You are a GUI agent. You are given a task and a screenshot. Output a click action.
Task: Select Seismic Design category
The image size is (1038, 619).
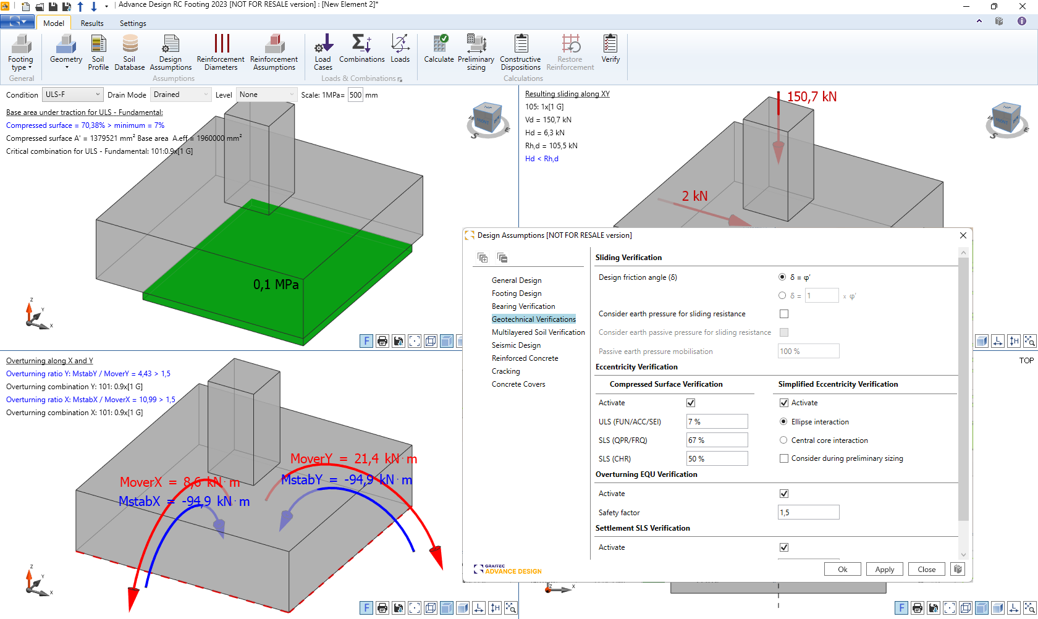coord(516,345)
